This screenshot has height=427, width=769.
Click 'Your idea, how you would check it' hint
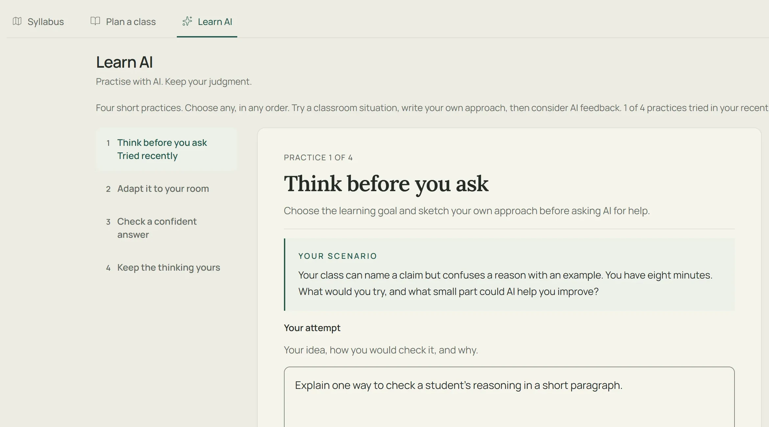(x=381, y=350)
